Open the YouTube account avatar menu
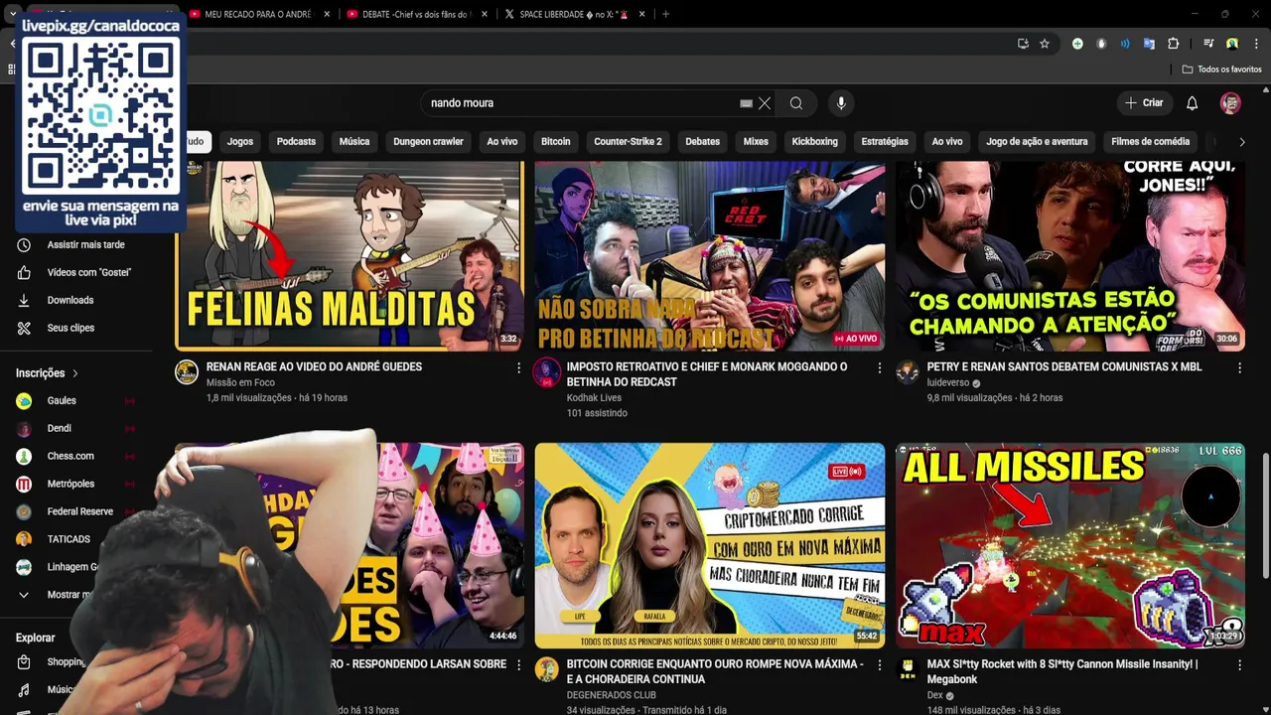Screen dimensions: 1271x715 point(1230,103)
